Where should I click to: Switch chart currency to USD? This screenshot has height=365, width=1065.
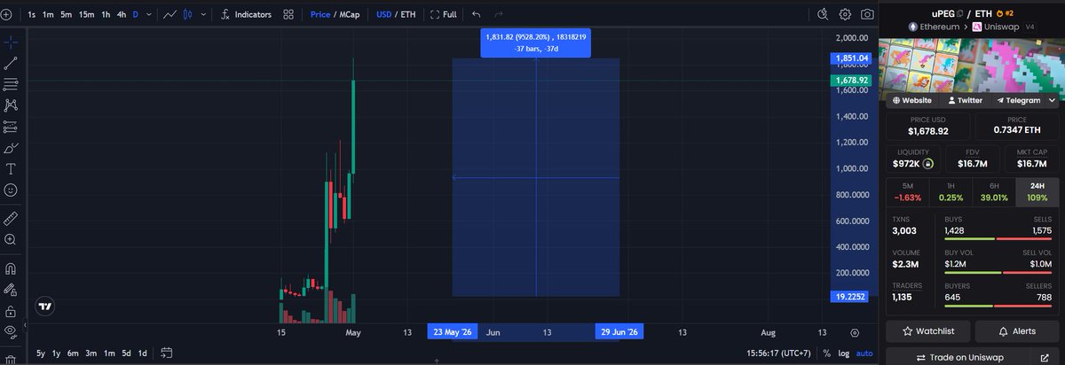click(383, 15)
